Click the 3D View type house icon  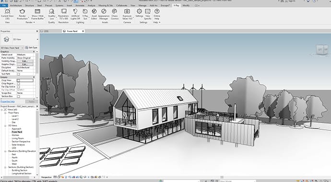[7, 39]
